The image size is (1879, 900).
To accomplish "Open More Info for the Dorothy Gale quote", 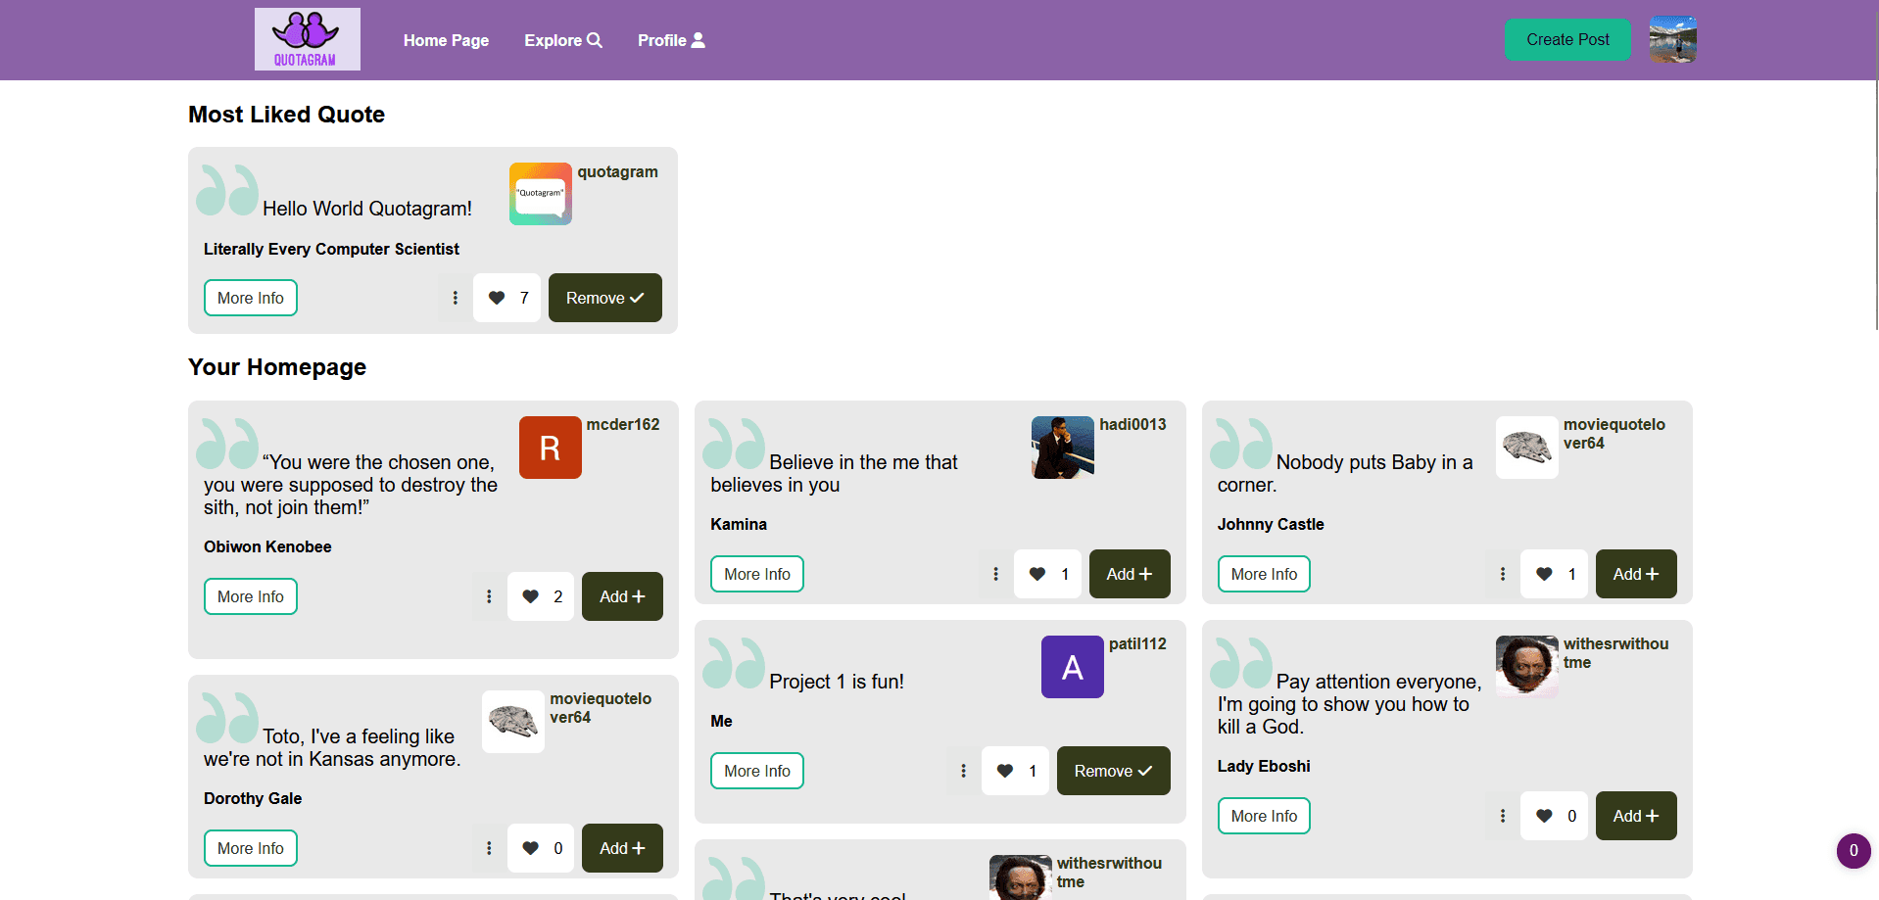I will [x=250, y=848].
